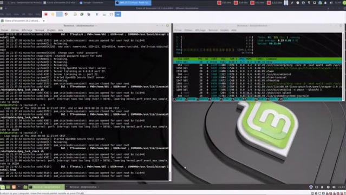Click the left terminal vertical scrollbar
The height and width of the screenshot is (195, 346).
pyautogui.click(x=169, y=107)
